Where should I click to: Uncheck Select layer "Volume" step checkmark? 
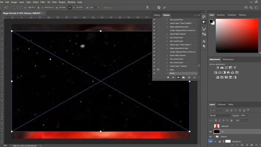click(x=154, y=66)
